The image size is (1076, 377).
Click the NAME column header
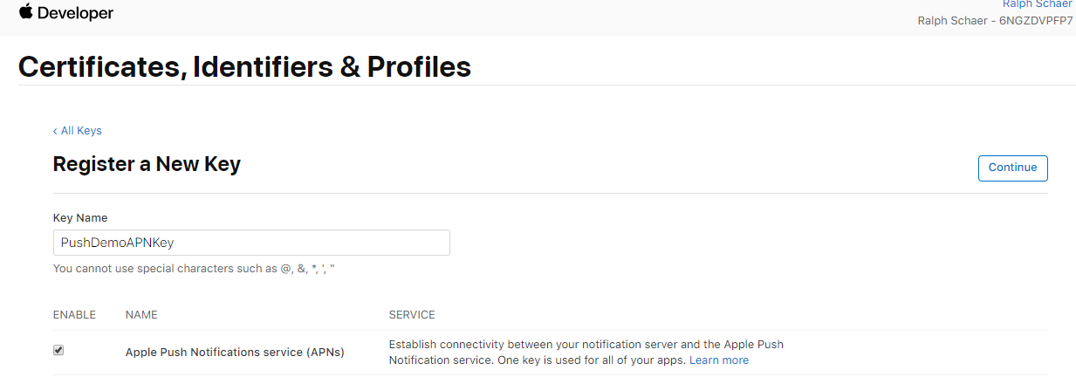141,314
